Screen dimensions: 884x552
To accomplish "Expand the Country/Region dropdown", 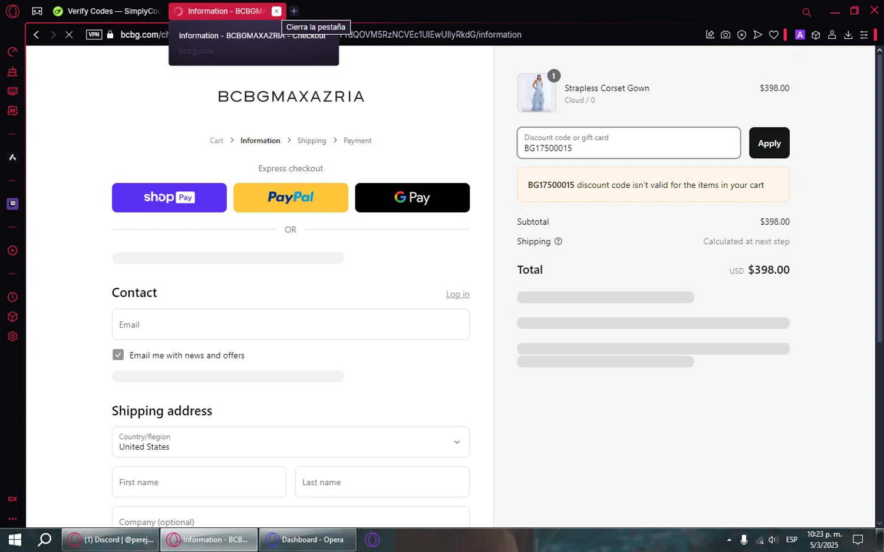I will coord(291,442).
